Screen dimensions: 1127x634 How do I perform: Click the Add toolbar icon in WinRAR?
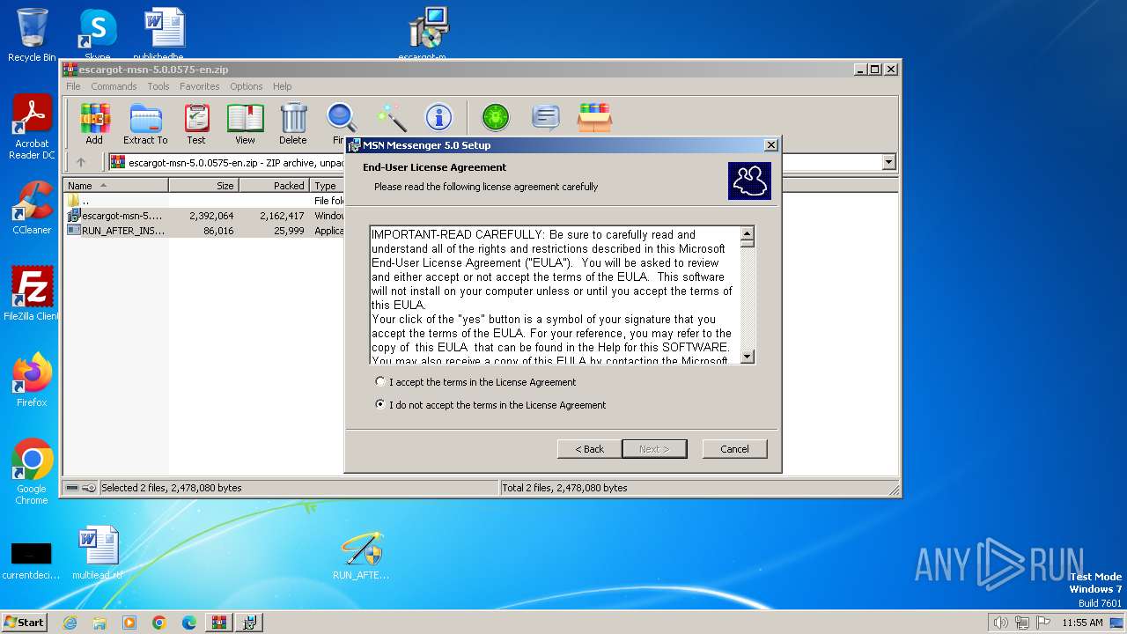[x=94, y=123]
